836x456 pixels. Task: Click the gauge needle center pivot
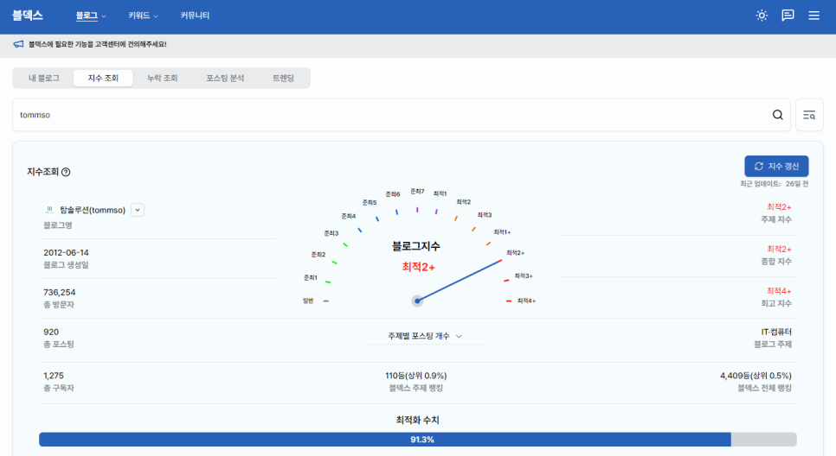coord(417,301)
